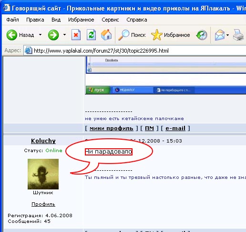Click the Print printer icon

point(238,35)
